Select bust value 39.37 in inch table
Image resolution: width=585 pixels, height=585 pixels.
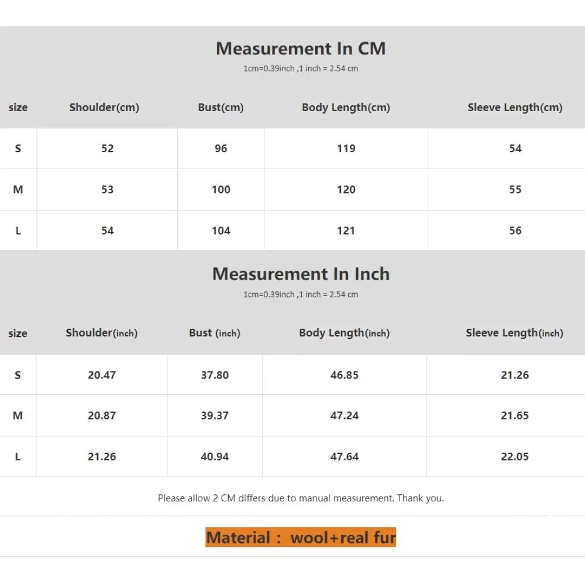[215, 416]
